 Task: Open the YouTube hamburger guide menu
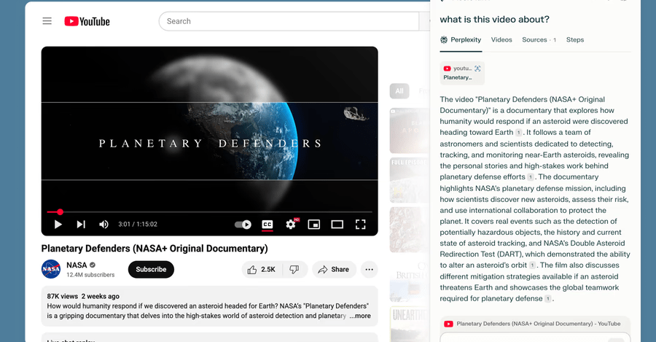47,21
